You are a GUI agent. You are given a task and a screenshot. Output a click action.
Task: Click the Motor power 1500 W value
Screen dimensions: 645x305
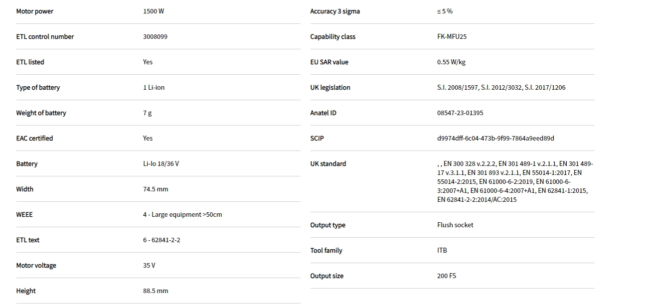(154, 11)
